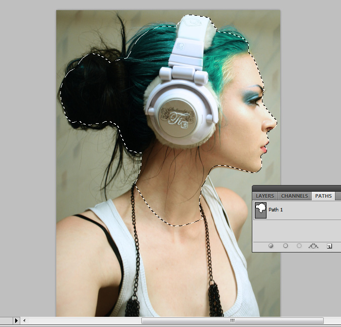The width and height of the screenshot is (341, 327).
Task: Open the Channels tab
Action: [x=294, y=196]
